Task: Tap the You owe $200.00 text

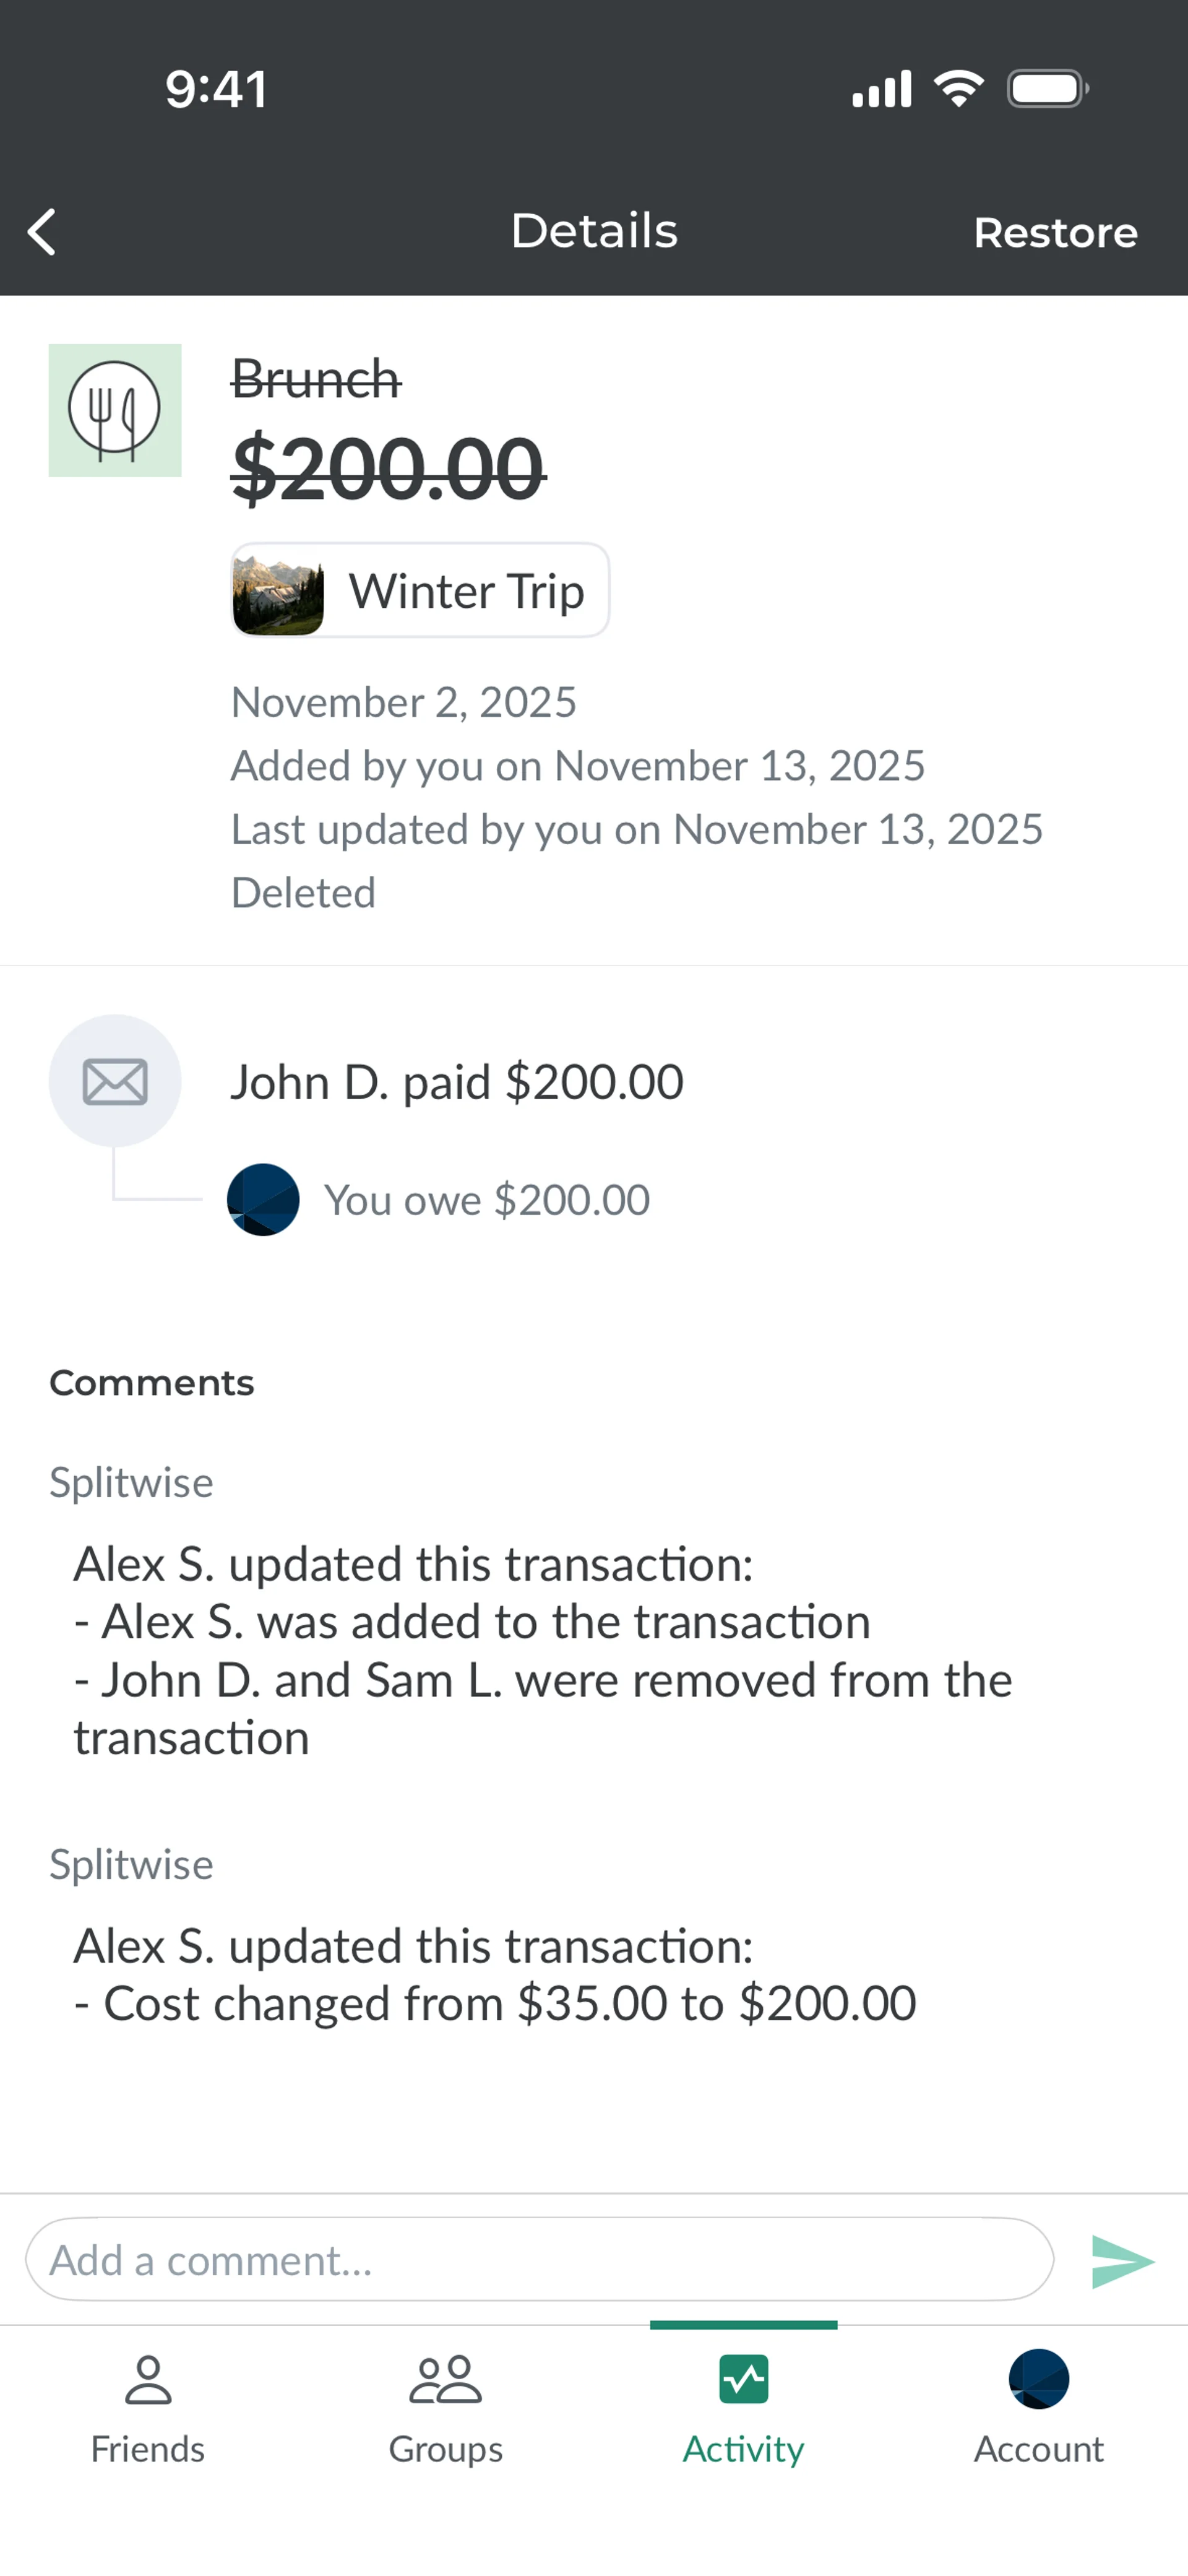Action: pyautogui.click(x=487, y=1200)
